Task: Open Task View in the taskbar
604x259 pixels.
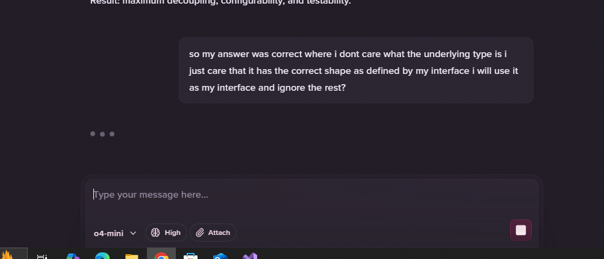Action: [42, 257]
